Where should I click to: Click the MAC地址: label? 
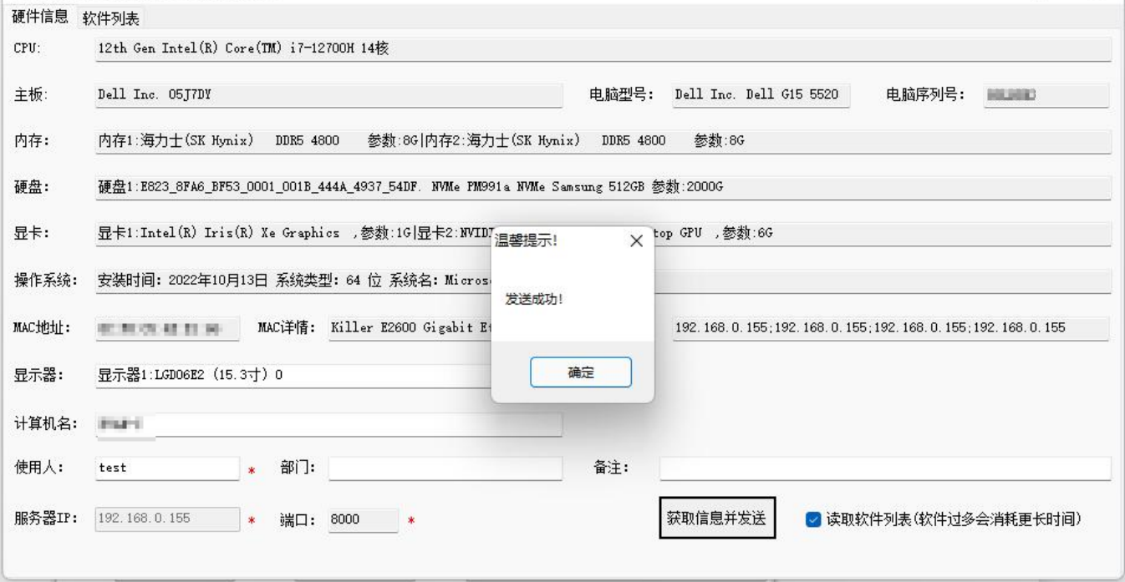click(x=42, y=326)
